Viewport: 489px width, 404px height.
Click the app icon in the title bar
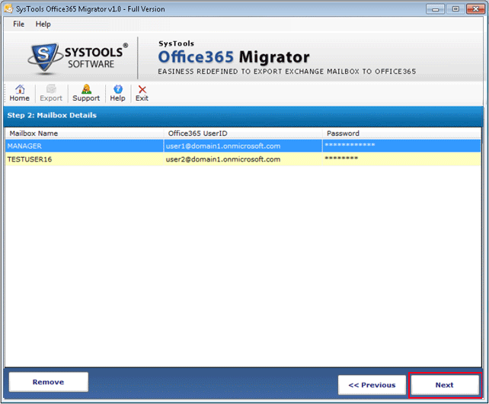8,8
